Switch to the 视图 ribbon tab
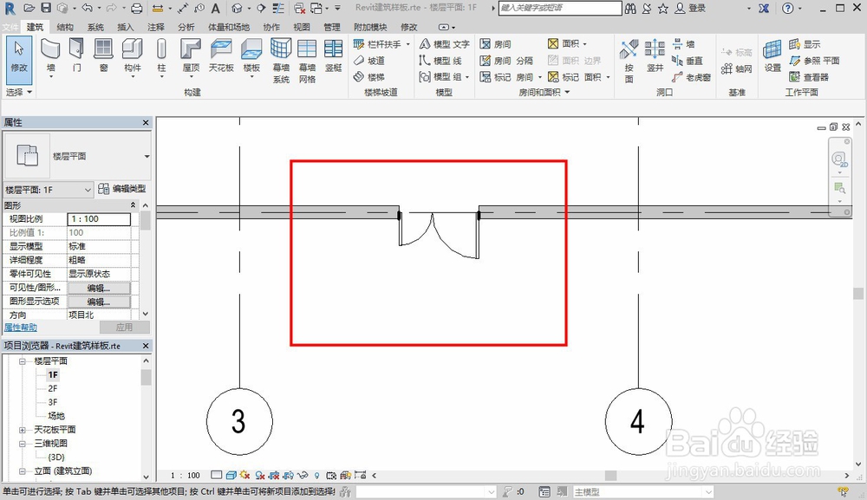This screenshot has height=500, width=867. (x=302, y=27)
